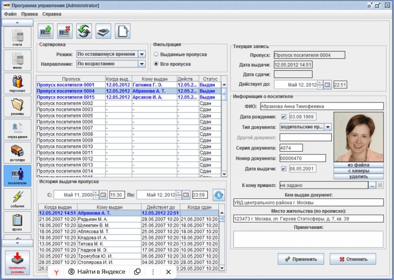394x280 pixels.
Task: Click the add new pass toolbar icon
Action: coord(46,32)
